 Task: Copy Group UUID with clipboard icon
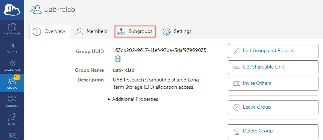pos(118,59)
